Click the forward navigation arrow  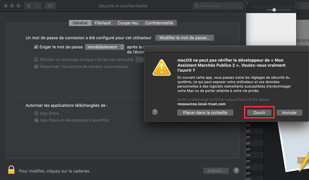[x=37, y=6]
